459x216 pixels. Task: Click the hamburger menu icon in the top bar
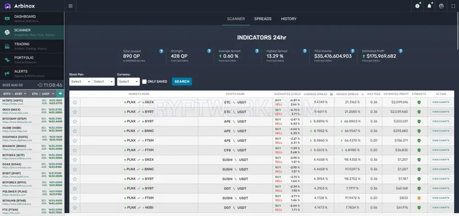pos(70,6)
